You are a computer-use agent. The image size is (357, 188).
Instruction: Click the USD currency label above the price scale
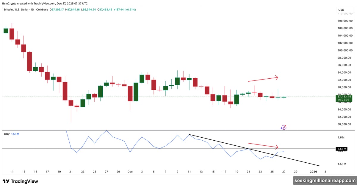[x=341, y=10]
